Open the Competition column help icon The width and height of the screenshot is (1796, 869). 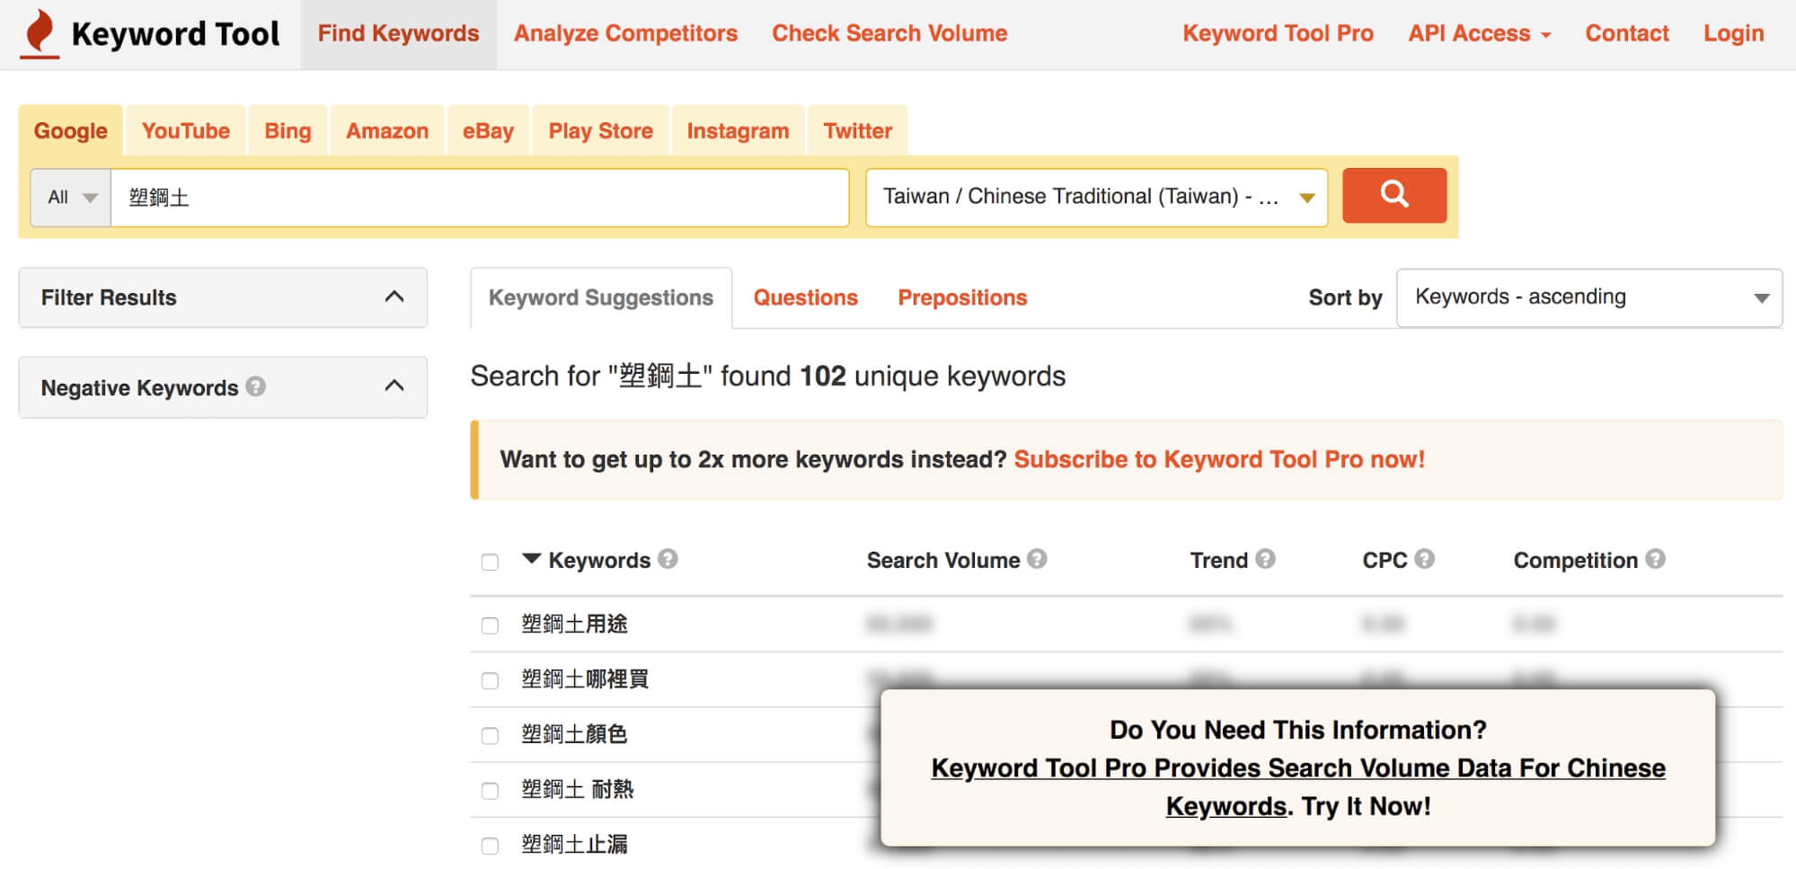coord(1656,559)
